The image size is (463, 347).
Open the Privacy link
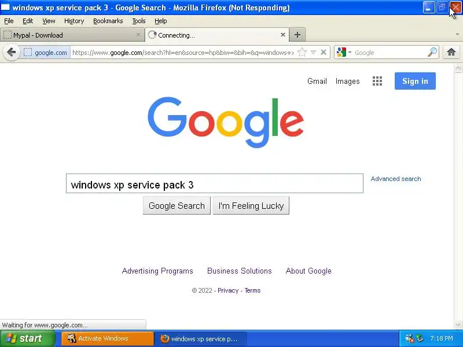click(x=228, y=290)
